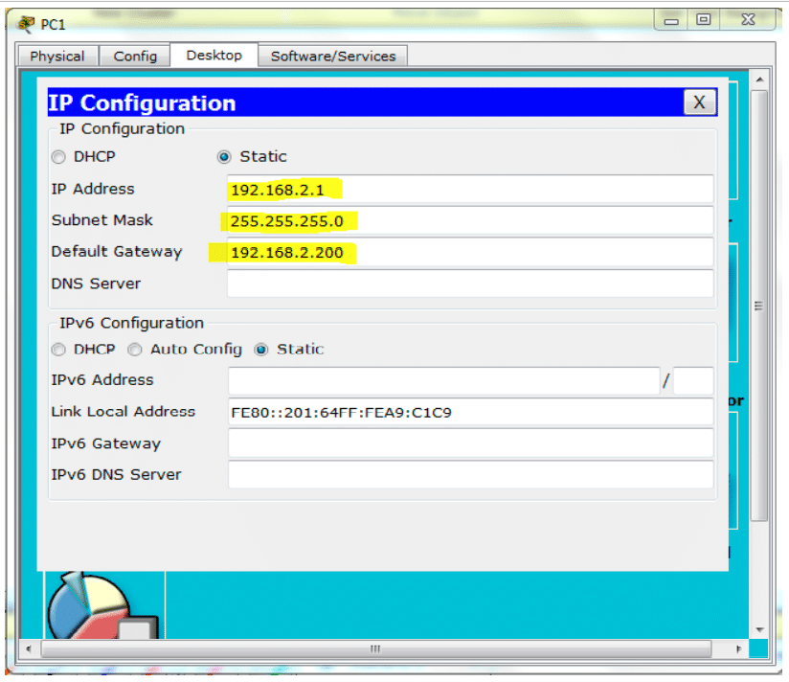Viewport: 789px width, 682px height.
Task: Focus the empty DNS Server field
Action: pyautogui.click(x=470, y=284)
